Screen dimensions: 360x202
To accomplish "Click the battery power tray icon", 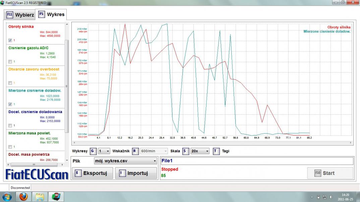I will pos(318,197).
